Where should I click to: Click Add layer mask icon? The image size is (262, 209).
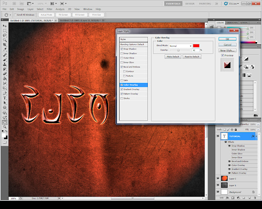(x=233, y=198)
